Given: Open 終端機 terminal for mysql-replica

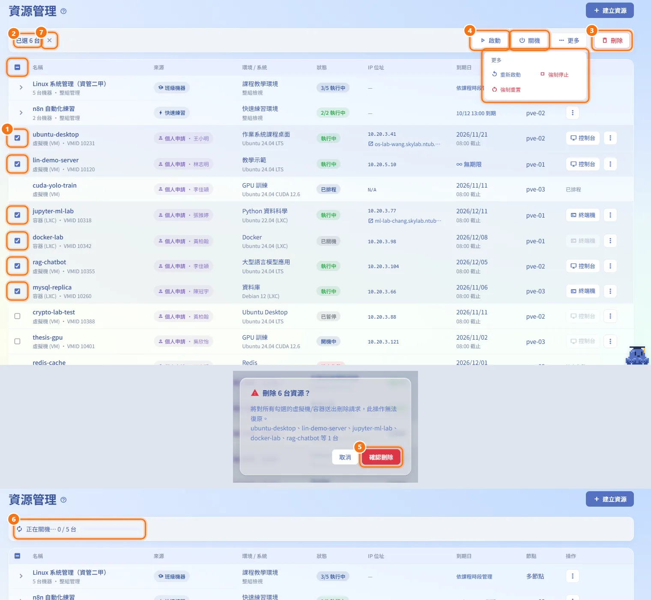Looking at the screenshot, I should click(582, 291).
